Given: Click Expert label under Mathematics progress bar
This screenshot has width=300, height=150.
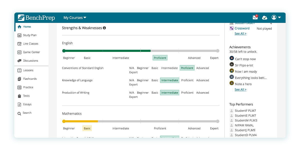Looking at the screenshot, I should pyautogui.click(x=214, y=128).
